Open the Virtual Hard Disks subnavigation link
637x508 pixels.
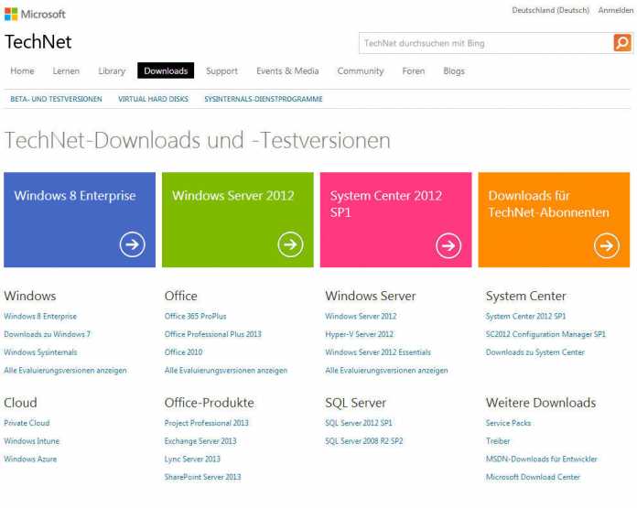tap(153, 99)
